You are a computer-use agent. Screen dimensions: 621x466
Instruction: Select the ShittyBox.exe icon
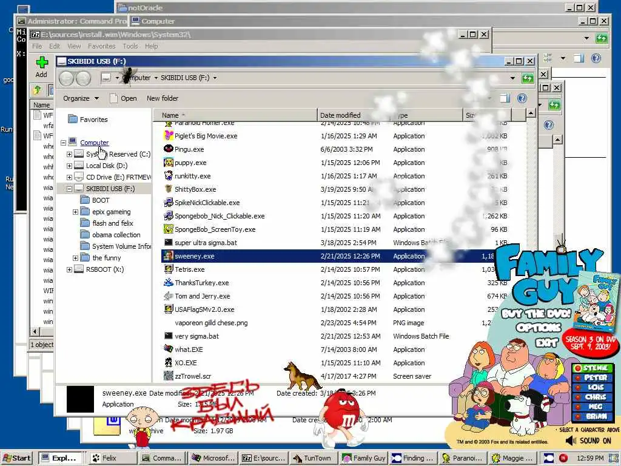coord(169,189)
